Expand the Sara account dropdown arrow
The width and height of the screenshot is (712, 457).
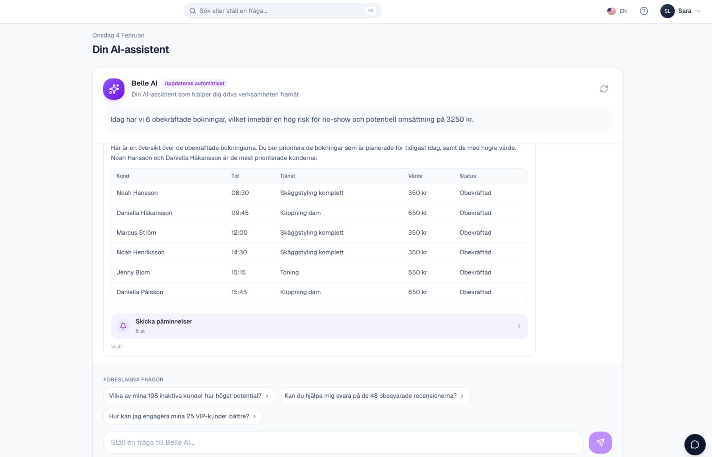698,11
